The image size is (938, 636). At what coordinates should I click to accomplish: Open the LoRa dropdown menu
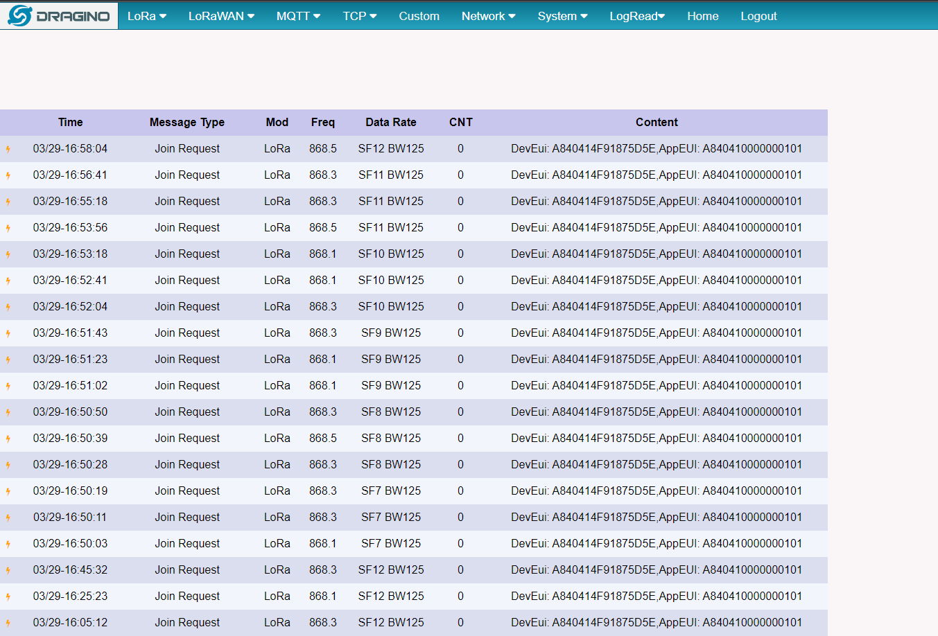(x=146, y=16)
